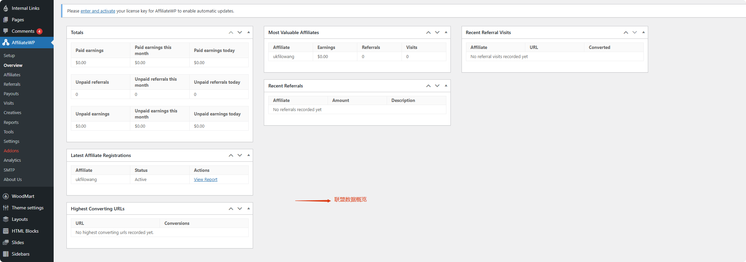Open View Report for ukfilowang
The image size is (746, 262).
pos(205,180)
